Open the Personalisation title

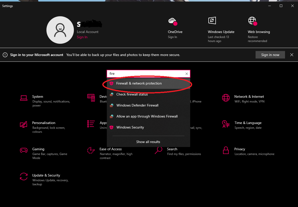point(44,123)
